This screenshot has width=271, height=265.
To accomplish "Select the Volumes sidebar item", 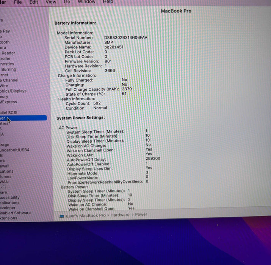I will click(x=6, y=177).
